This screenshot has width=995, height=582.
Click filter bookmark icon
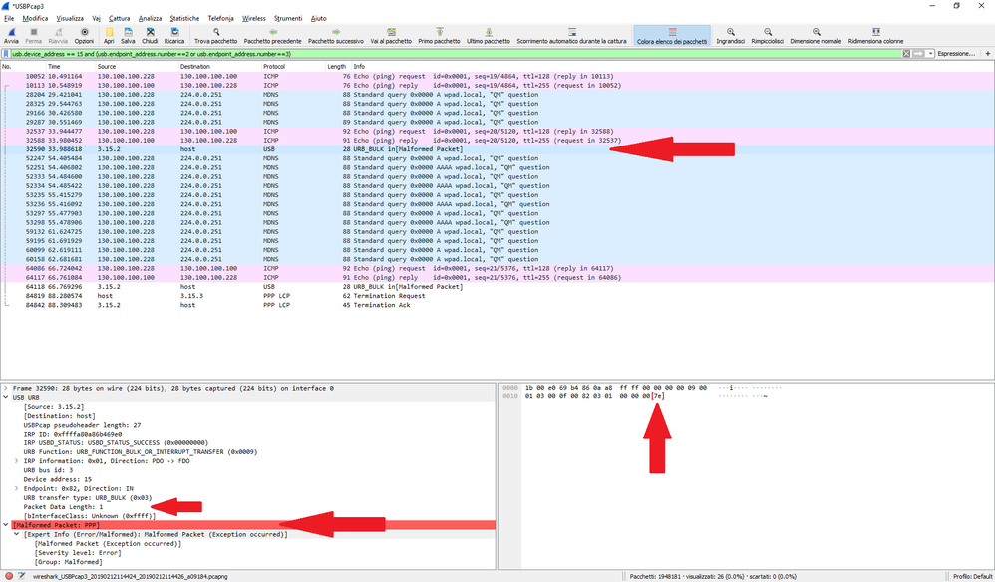[x=6, y=54]
